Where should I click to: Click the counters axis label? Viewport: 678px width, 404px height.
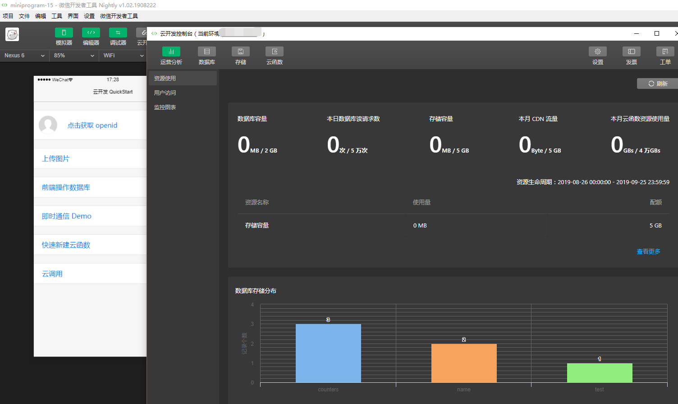coord(328,390)
